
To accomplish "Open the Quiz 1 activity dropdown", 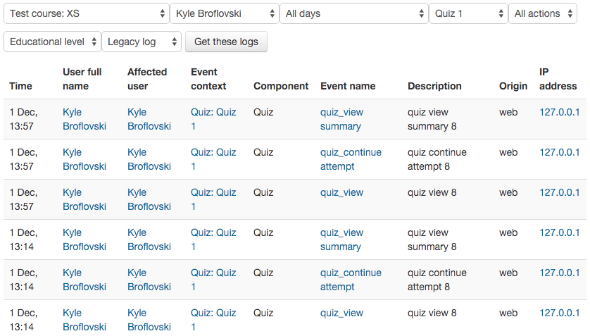I will tap(468, 14).
